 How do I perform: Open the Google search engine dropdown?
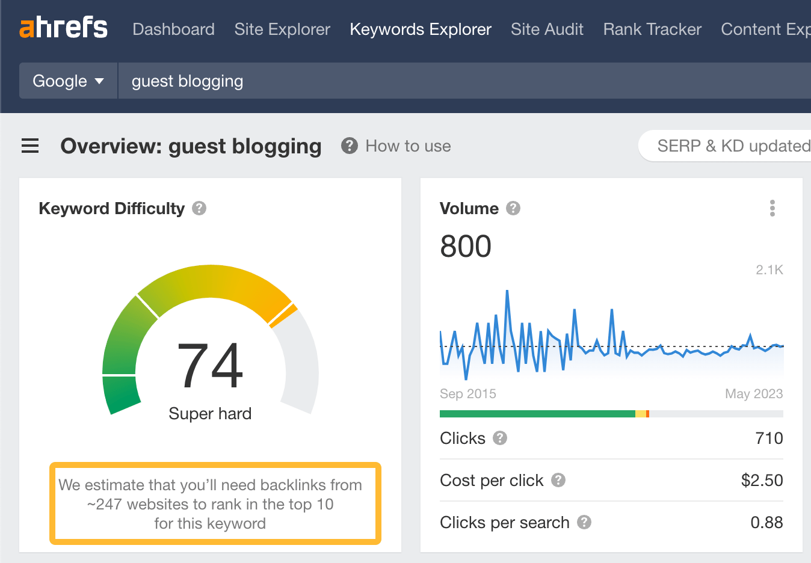click(67, 81)
